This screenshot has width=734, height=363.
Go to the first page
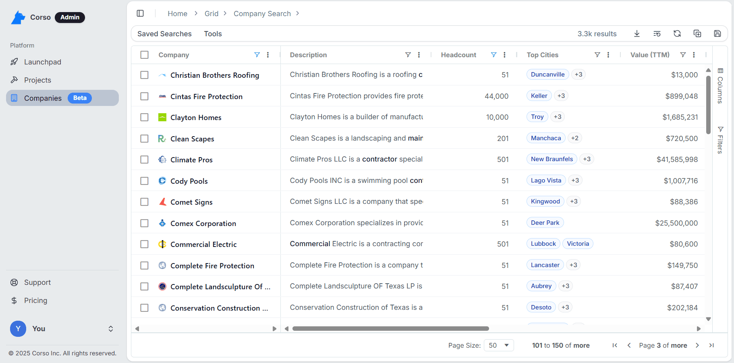tap(615, 345)
